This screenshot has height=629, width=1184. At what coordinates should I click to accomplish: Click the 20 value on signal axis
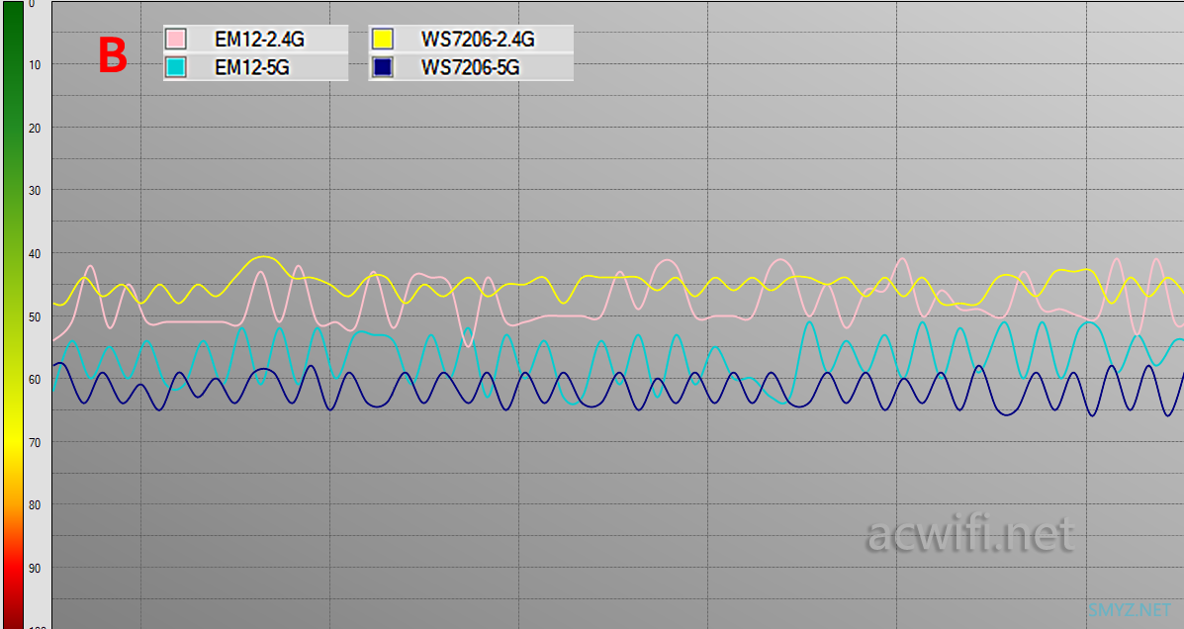36,128
